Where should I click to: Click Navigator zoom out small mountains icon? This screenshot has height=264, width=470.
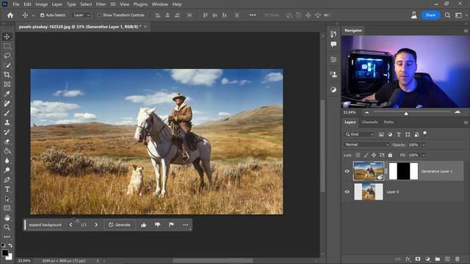[367, 112]
